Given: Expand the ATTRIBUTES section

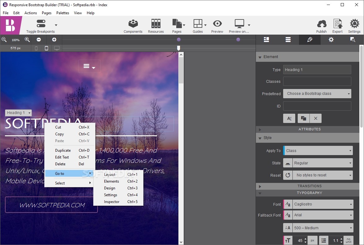Looking at the screenshot, I should (260, 129).
